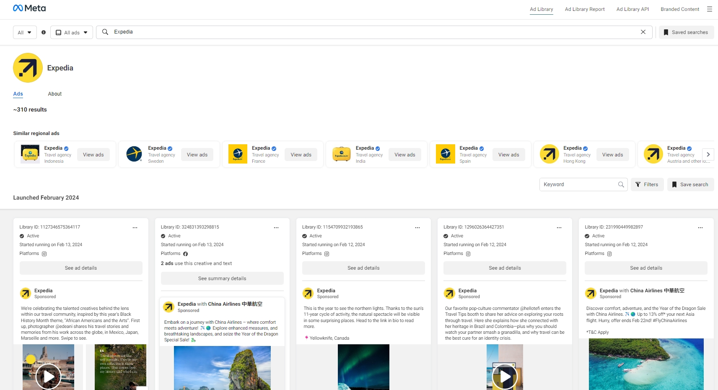Click the Filters button
The image size is (718, 390).
click(x=647, y=185)
